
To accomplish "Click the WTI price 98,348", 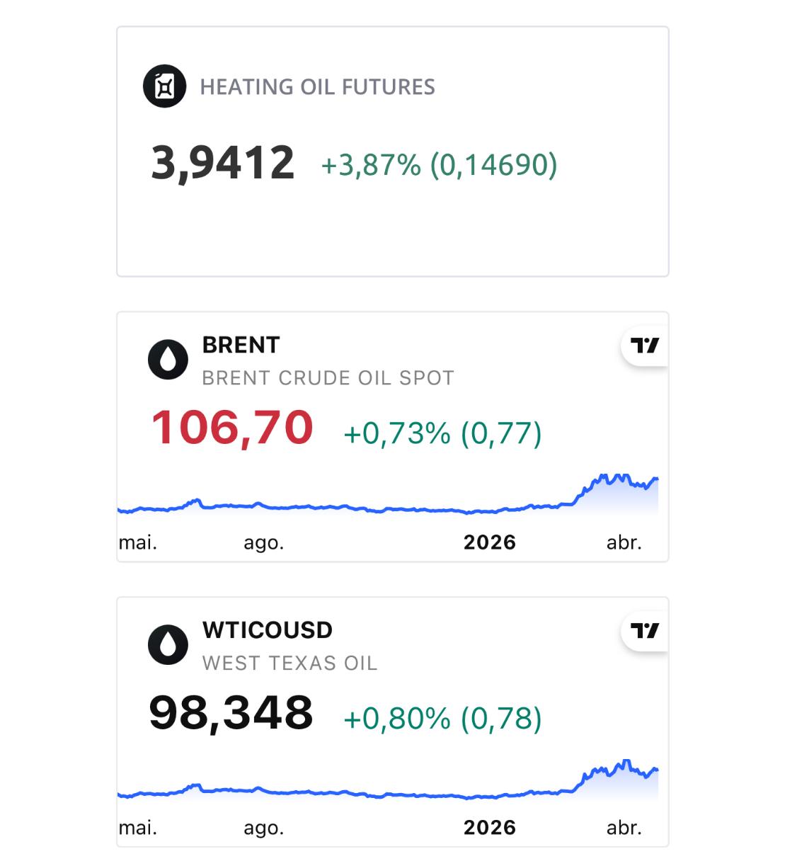I will [231, 713].
